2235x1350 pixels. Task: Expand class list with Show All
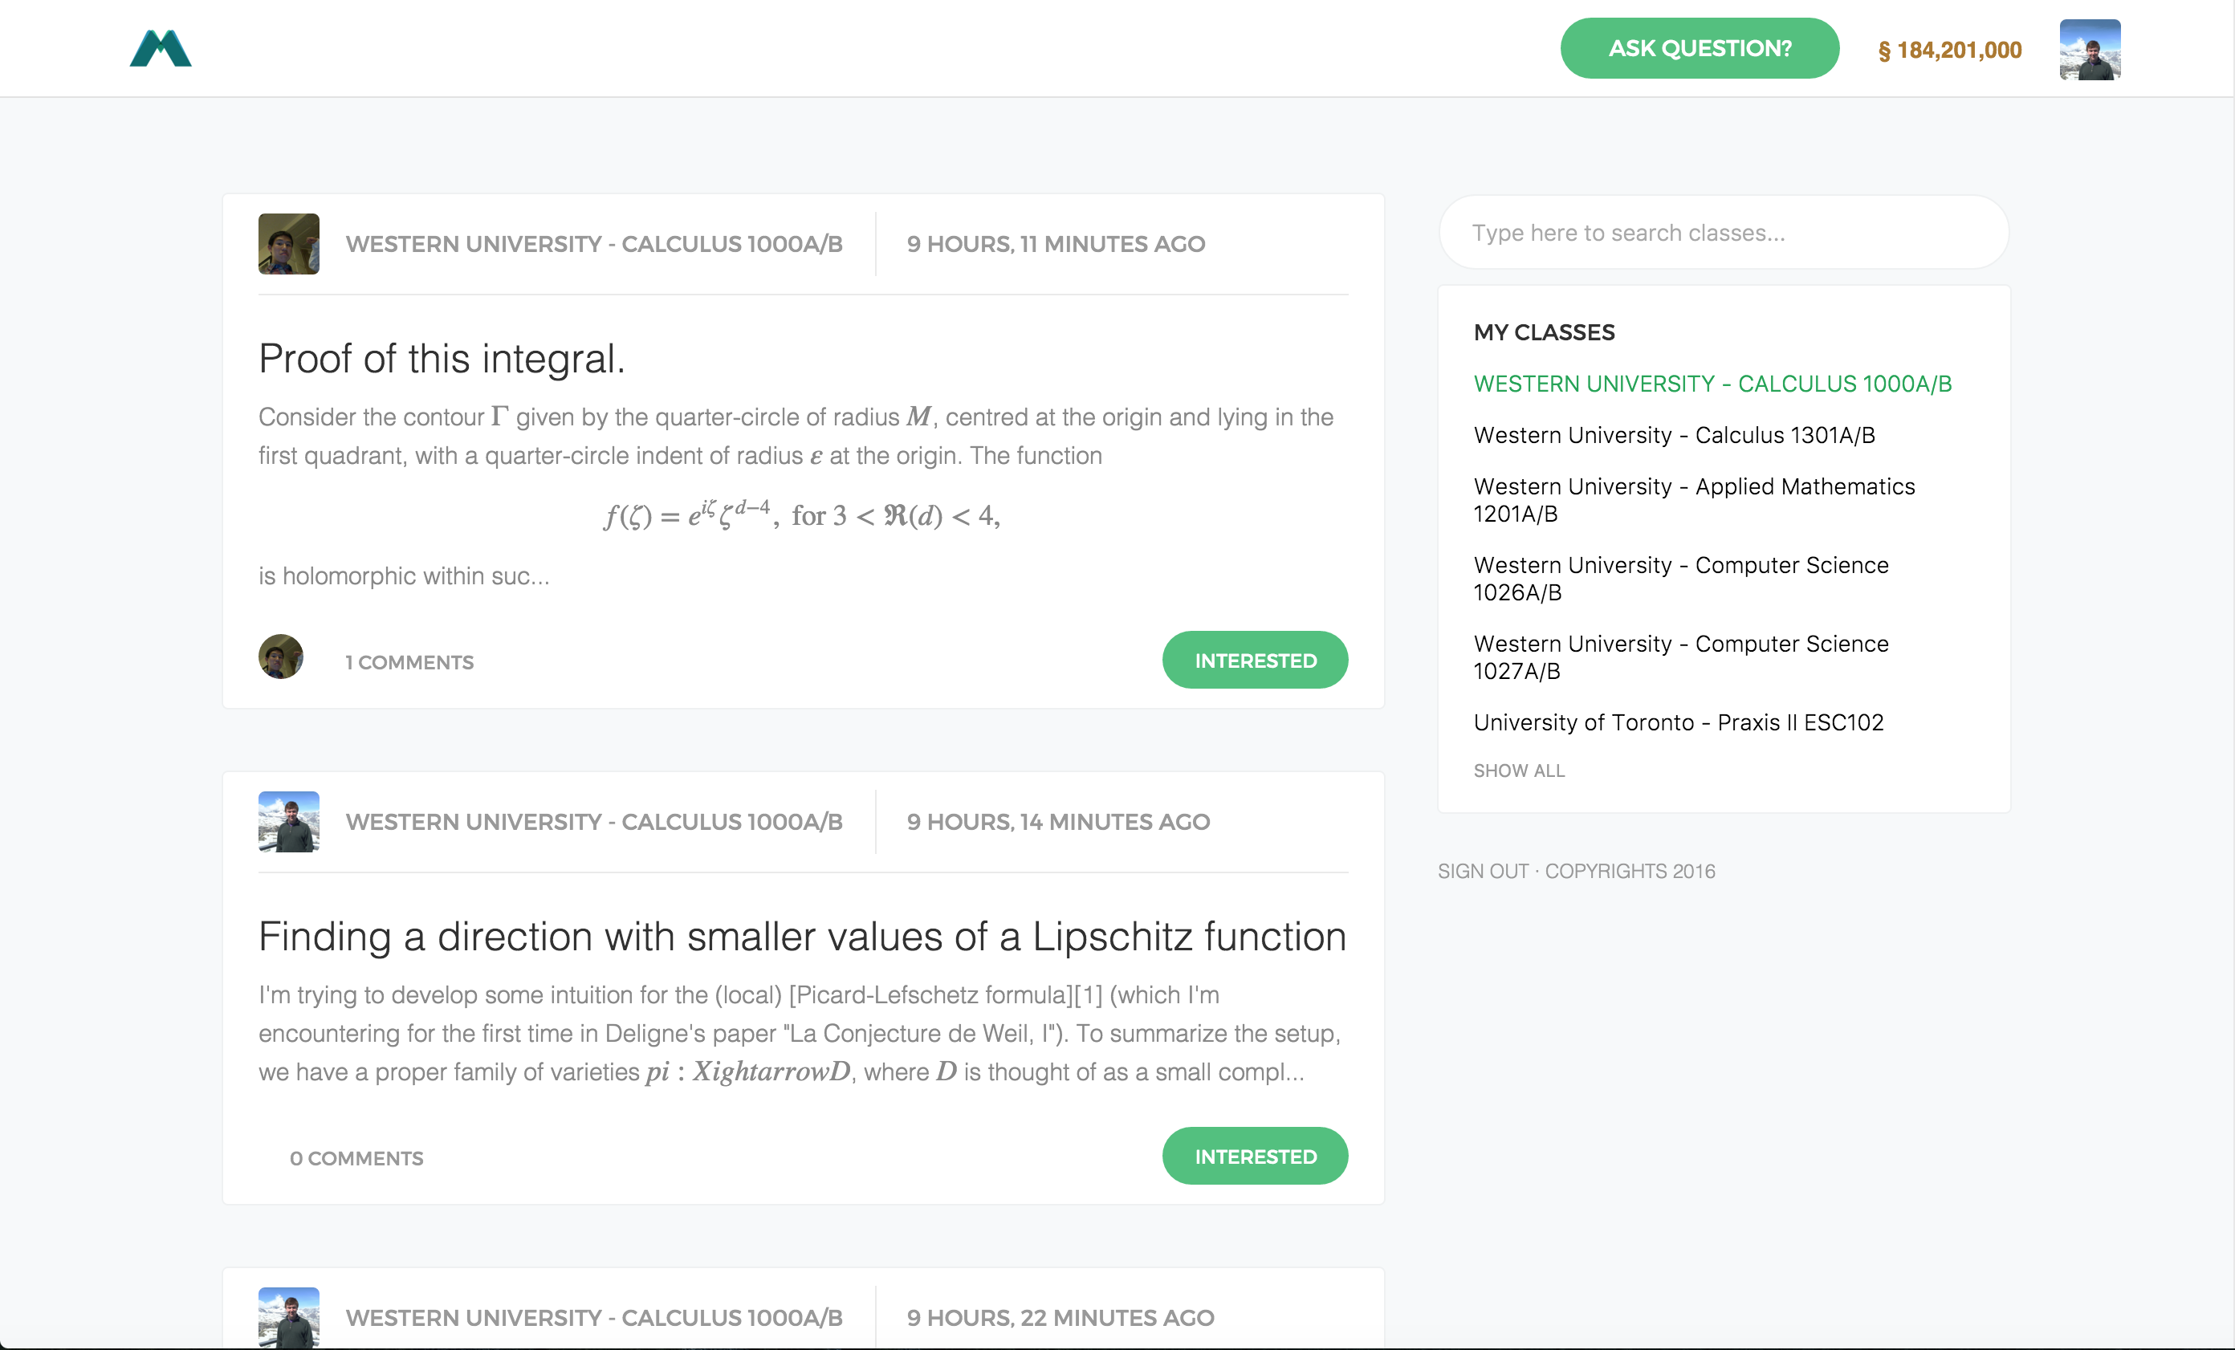click(x=1518, y=771)
